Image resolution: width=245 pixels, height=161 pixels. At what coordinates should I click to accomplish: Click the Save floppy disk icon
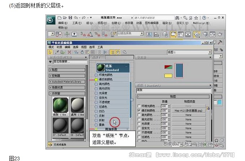[70, 18]
